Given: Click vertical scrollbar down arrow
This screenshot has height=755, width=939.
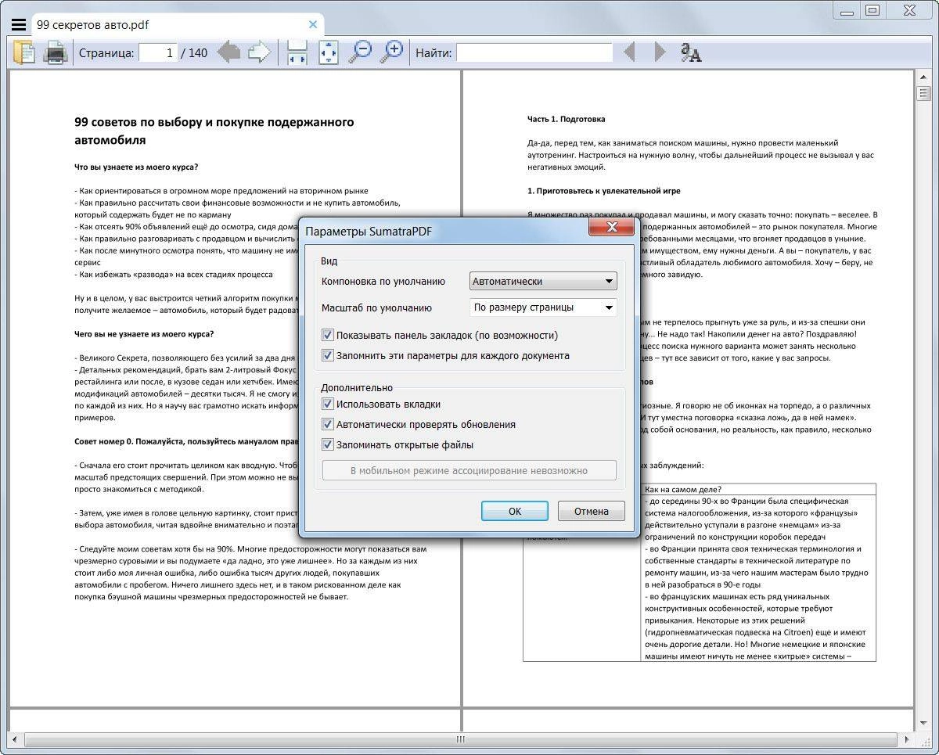Looking at the screenshot, I should coord(924,724).
